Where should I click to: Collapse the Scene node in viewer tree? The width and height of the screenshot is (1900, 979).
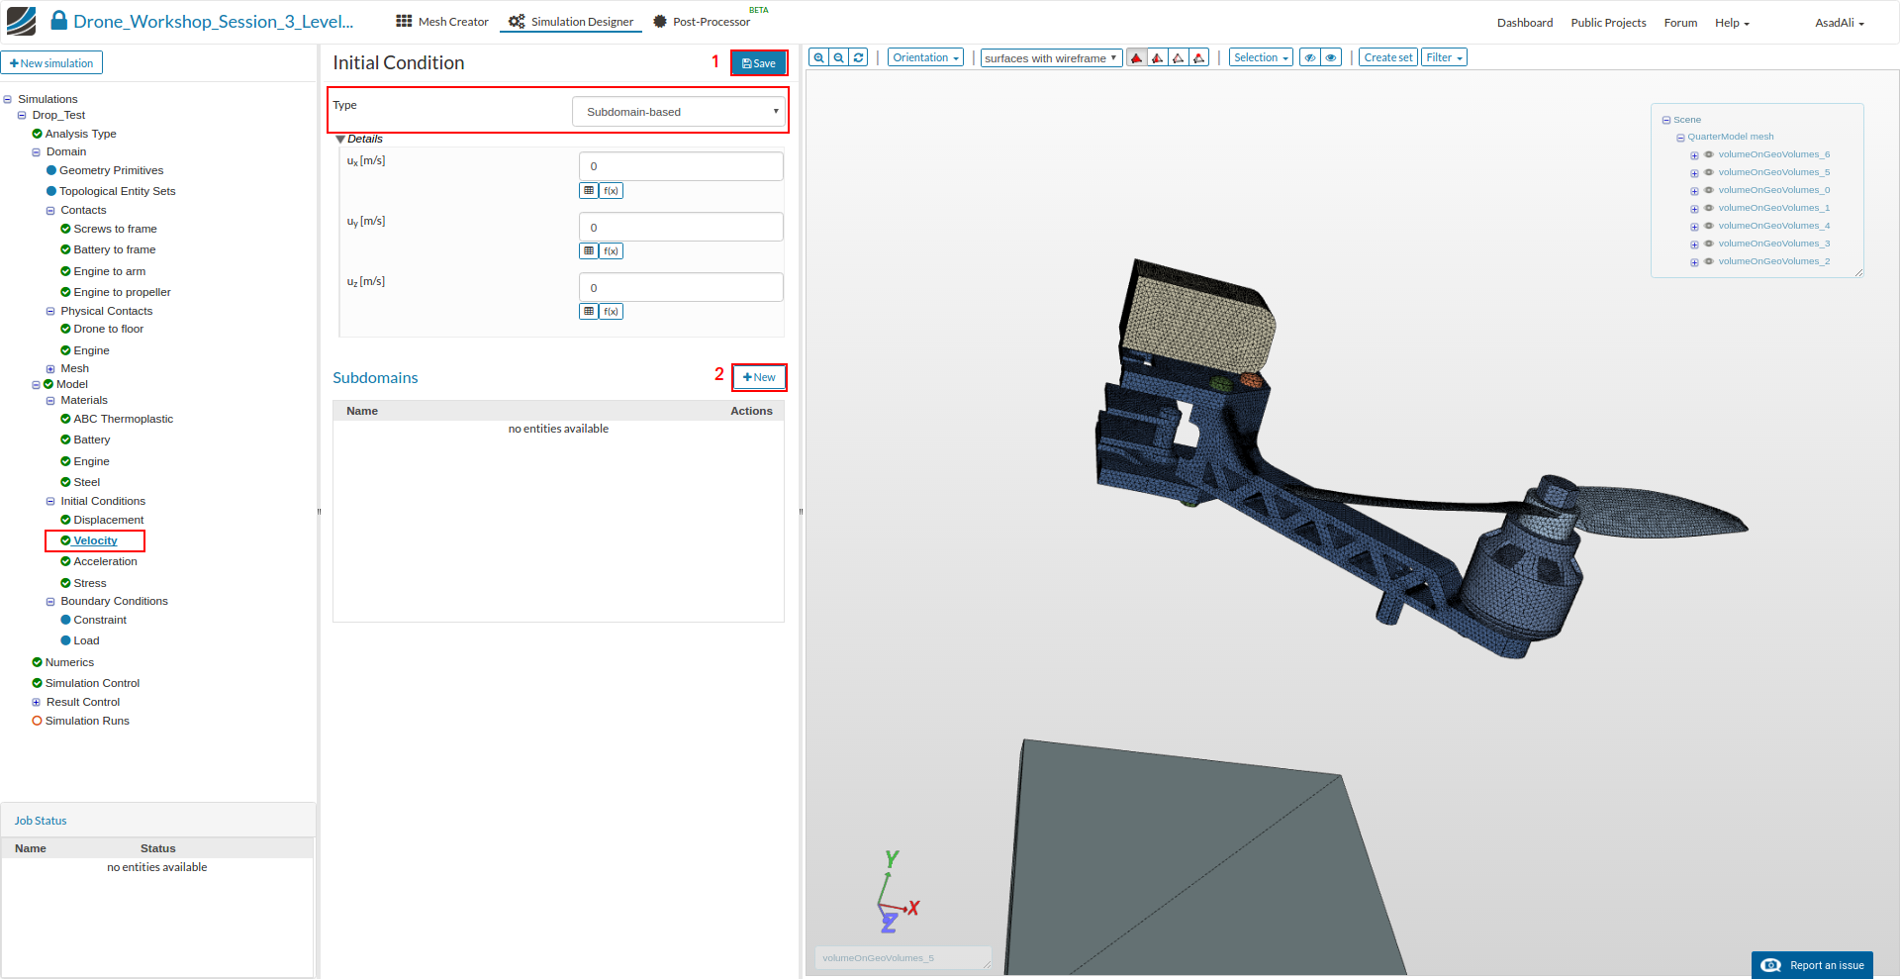[x=1666, y=120]
